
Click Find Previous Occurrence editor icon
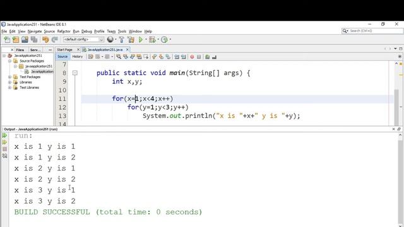[x=126, y=57]
